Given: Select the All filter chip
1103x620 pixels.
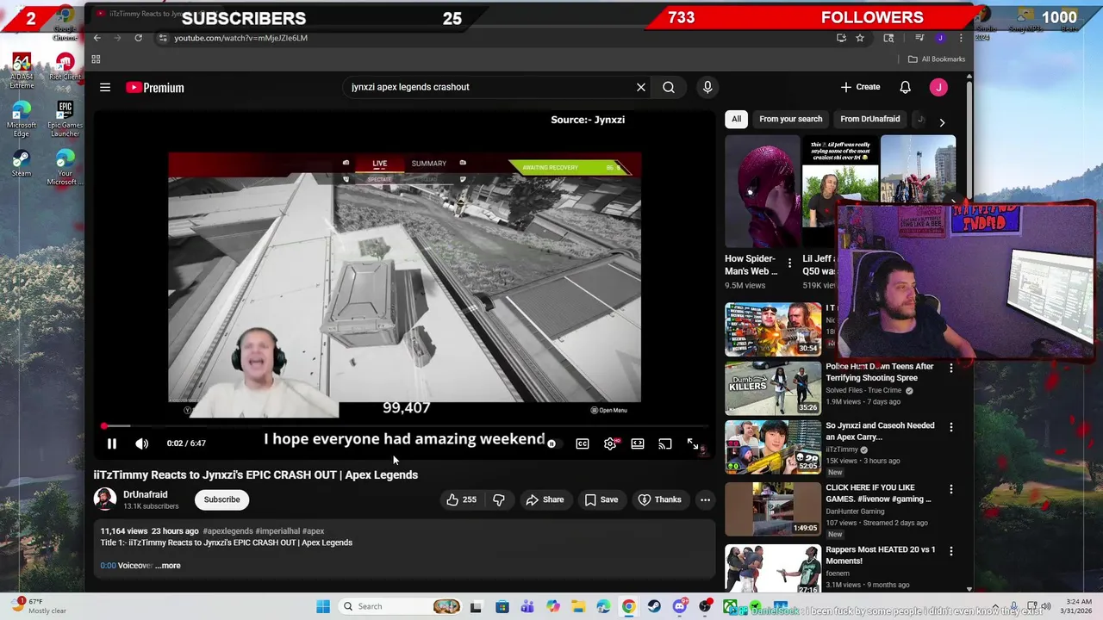Looking at the screenshot, I should 736,119.
